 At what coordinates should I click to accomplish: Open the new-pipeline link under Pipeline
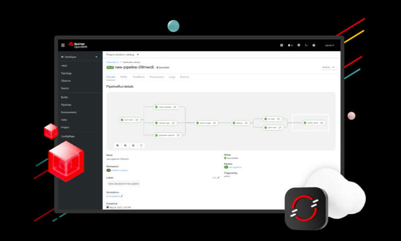pos(235,167)
